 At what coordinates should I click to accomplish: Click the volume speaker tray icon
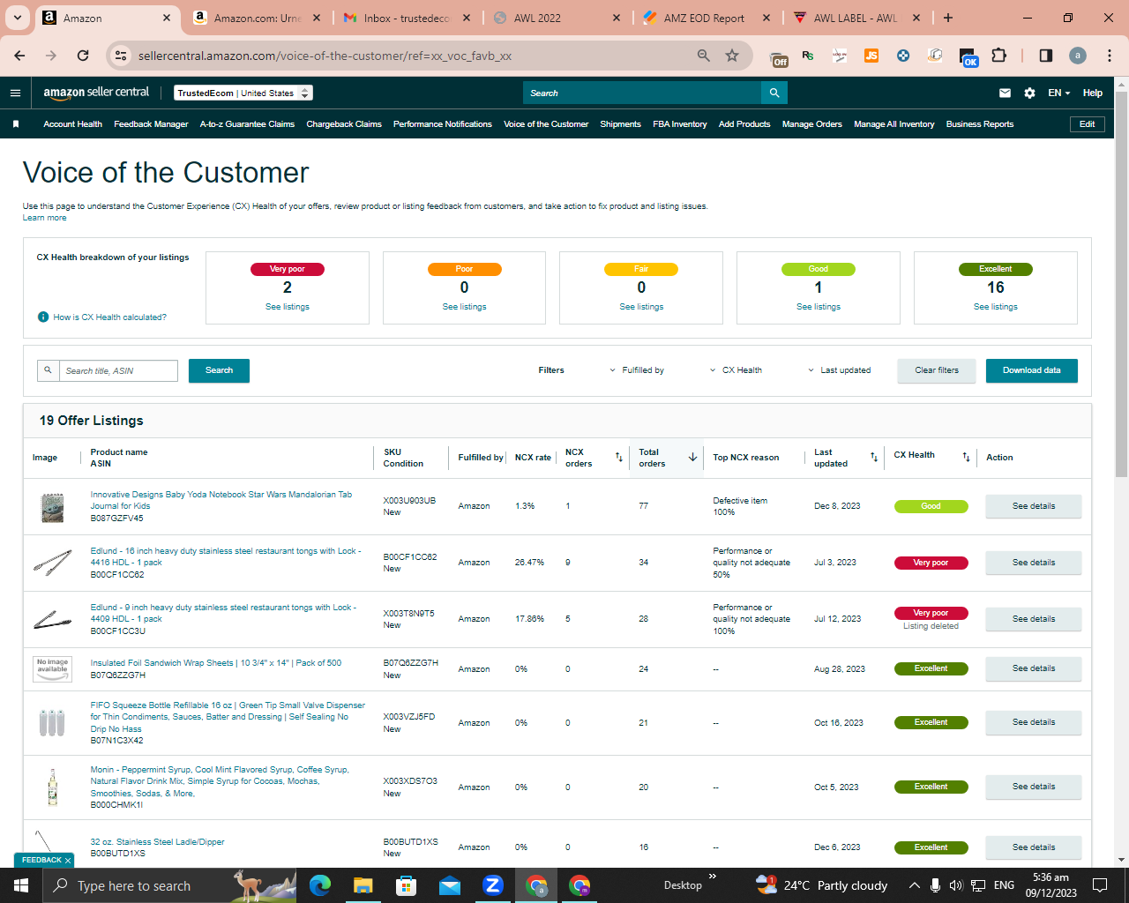coord(956,885)
